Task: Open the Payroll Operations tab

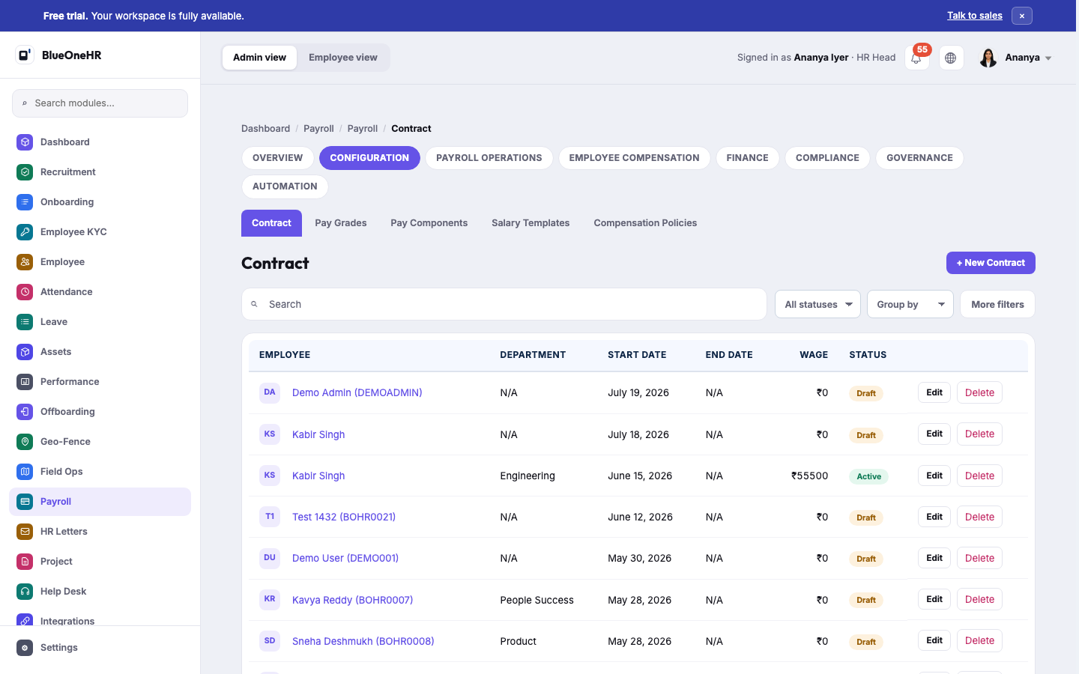Action: tap(489, 158)
